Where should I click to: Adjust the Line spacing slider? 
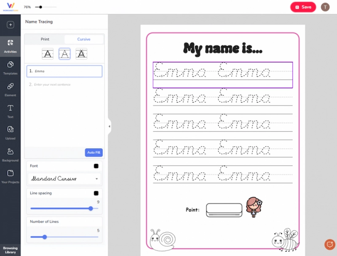[x=90, y=208]
